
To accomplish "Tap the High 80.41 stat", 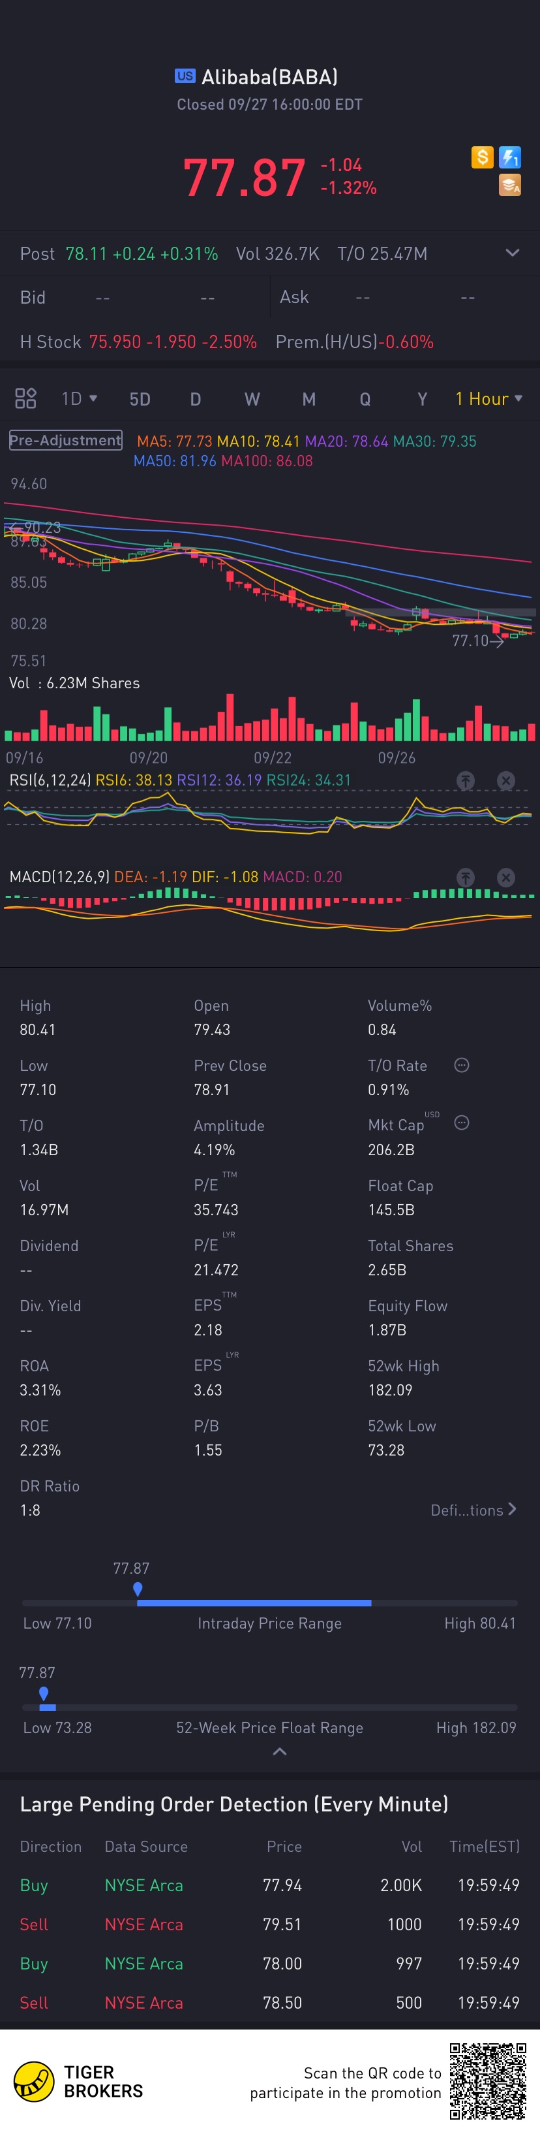I will (38, 1017).
